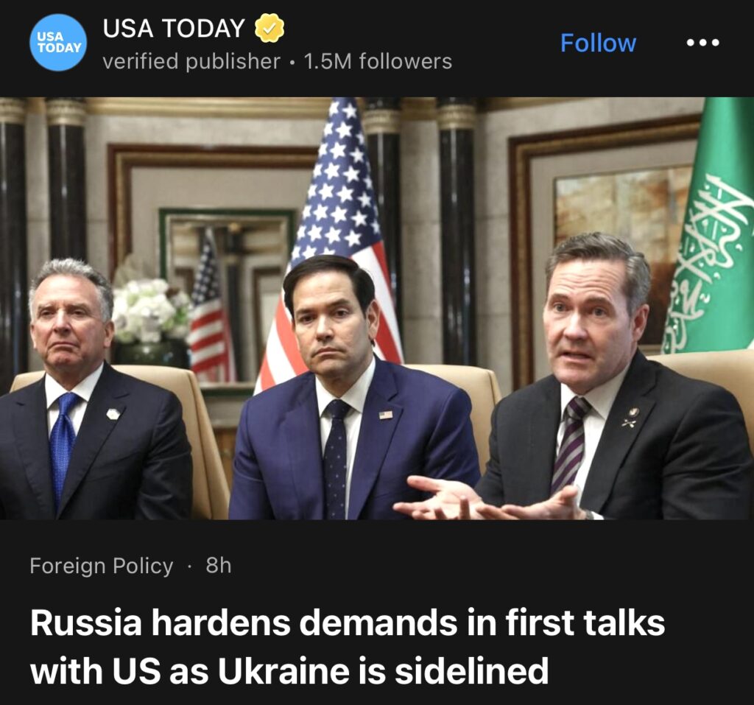
Task: Follow the USA TODAY publisher
Action: tap(598, 43)
